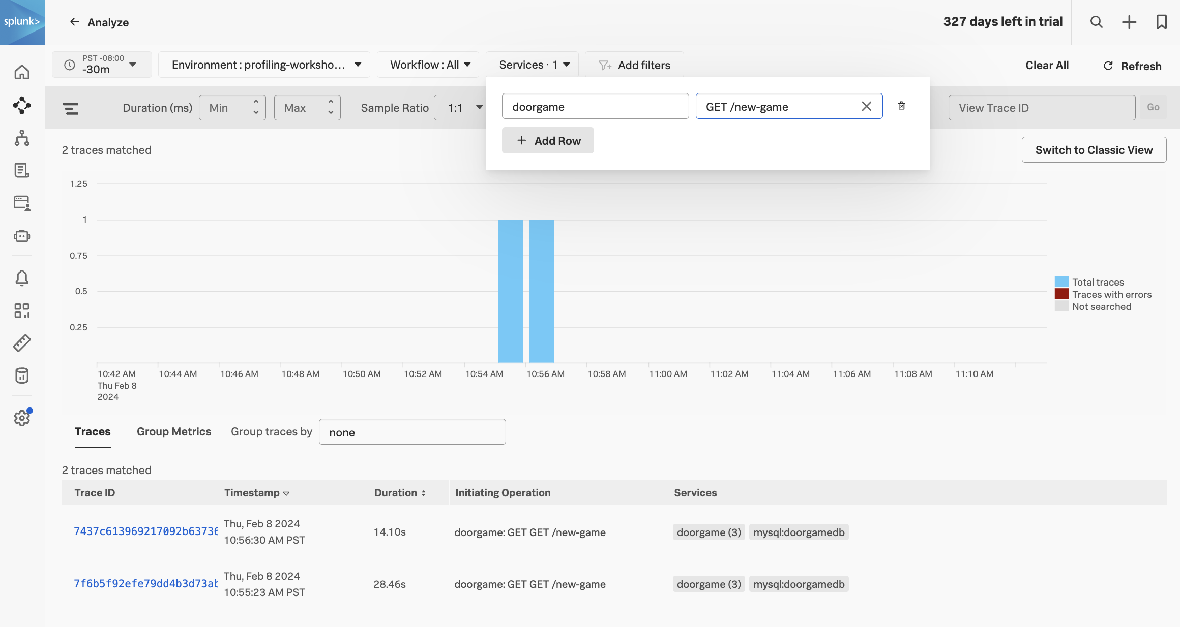Open the dashboards grid icon in sidebar
Image resolution: width=1180 pixels, height=627 pixels.
[x=22, y=310]
